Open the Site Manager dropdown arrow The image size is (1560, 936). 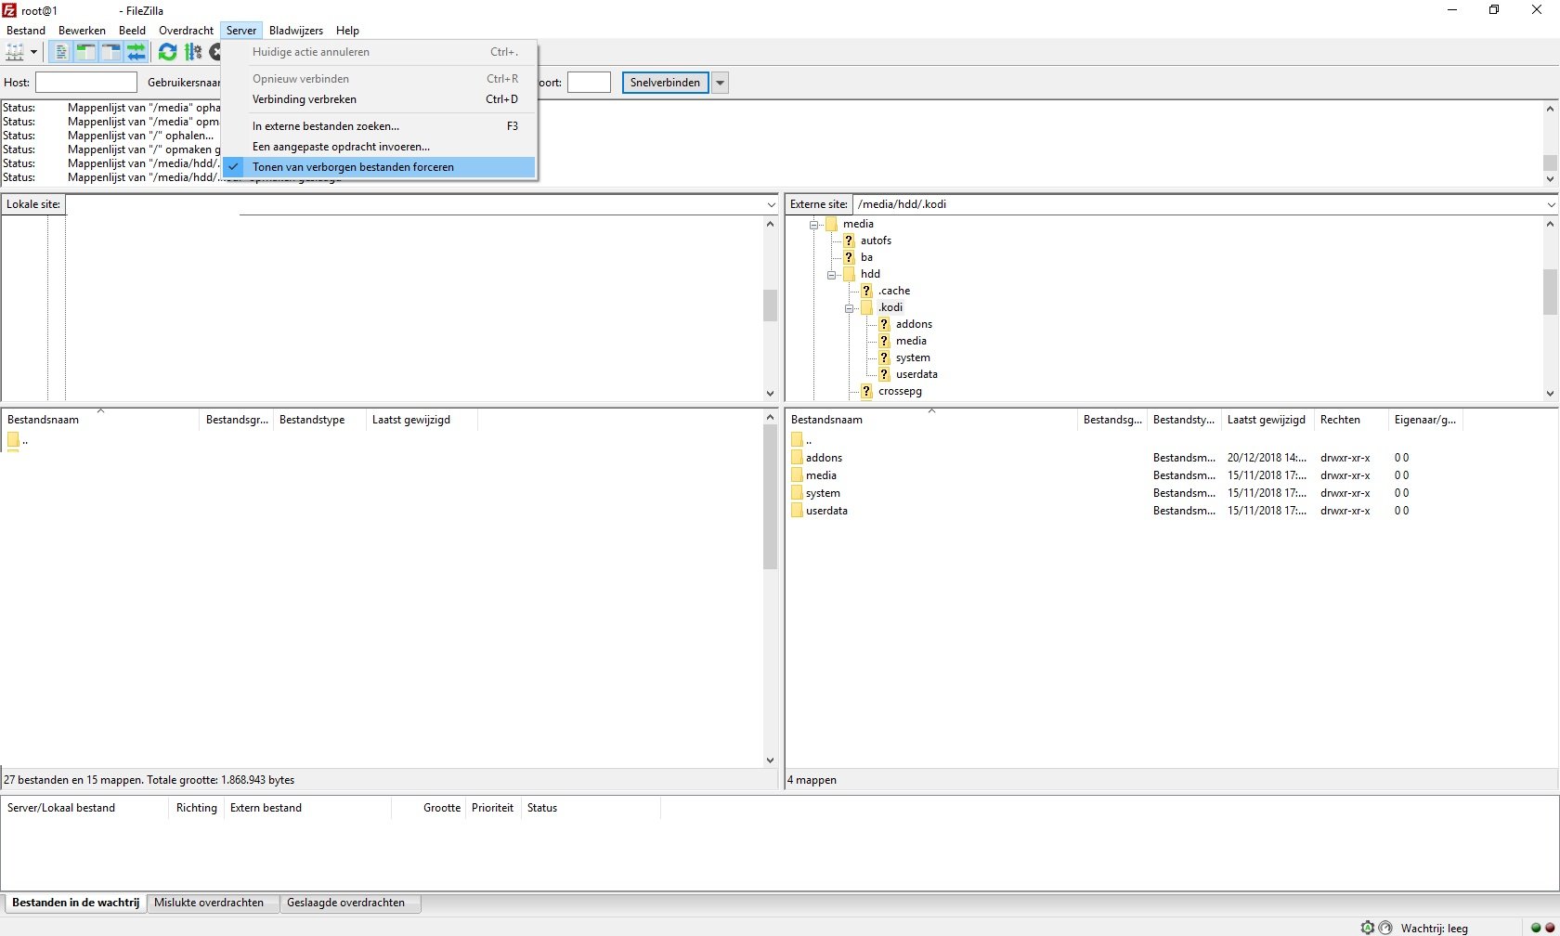click(x=33, y=53)
